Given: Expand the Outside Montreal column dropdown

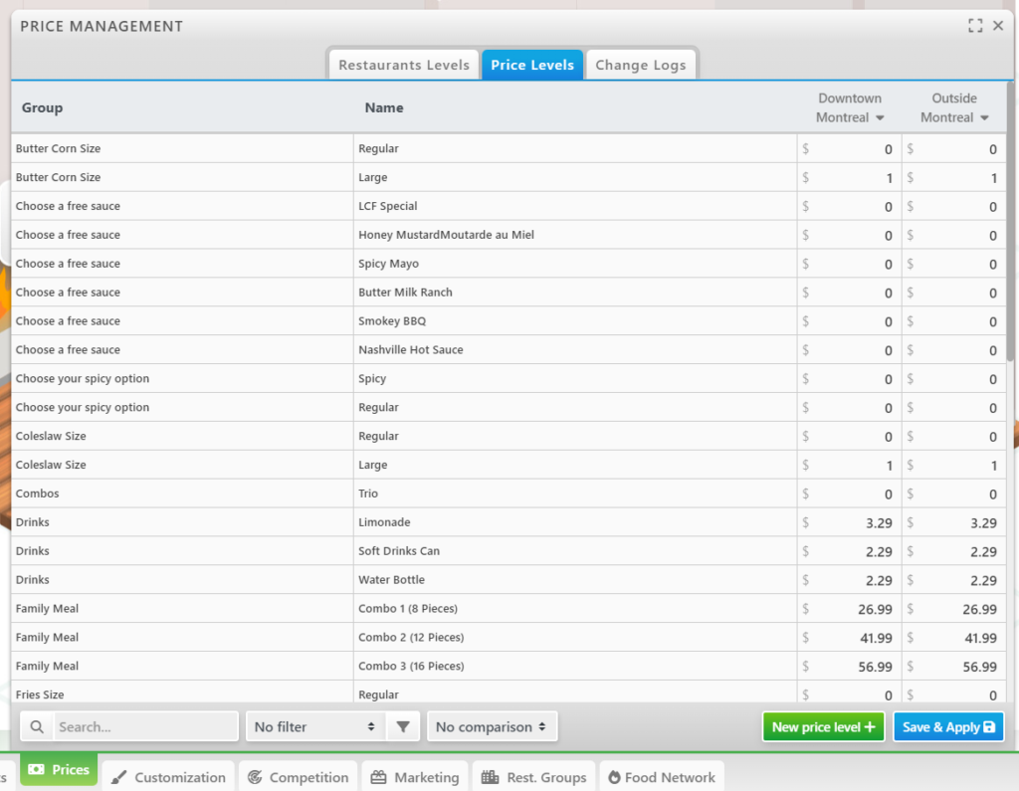Looking at the screenshot, I should point(984,118).
